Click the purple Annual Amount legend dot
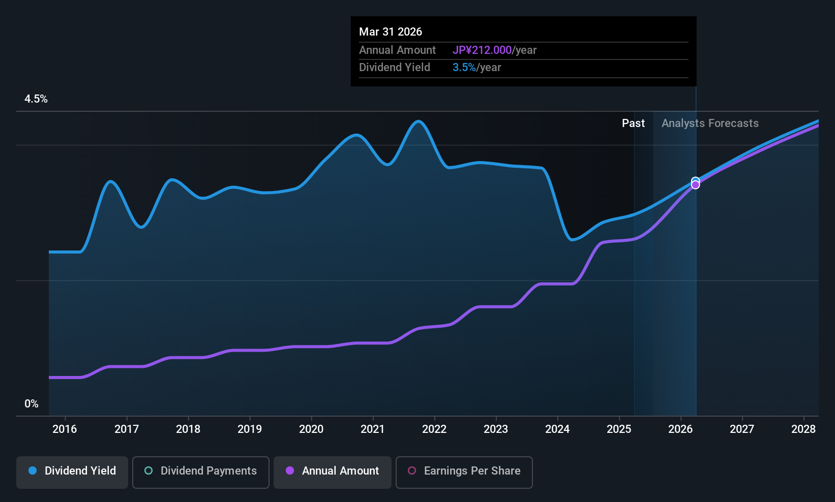The height and width of the screenshot is (502, 835). click(290, 470)
